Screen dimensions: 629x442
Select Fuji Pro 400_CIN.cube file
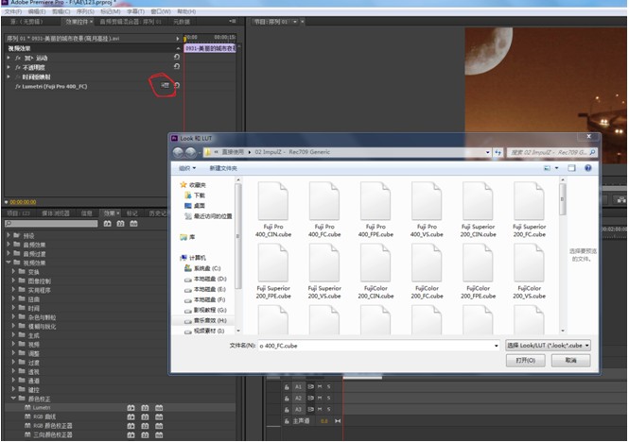(273, 210)
